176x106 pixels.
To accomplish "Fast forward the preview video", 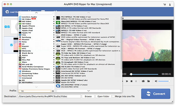I will [127, 81].
